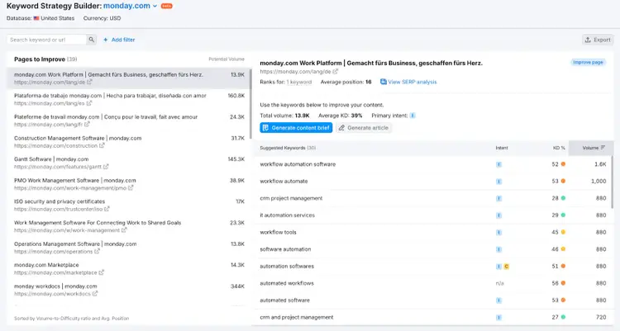The height and width of the screenshot is (331, 620).
Task: Open external link icon for monday.com/lang/de row
Action: tap(89, 83)
